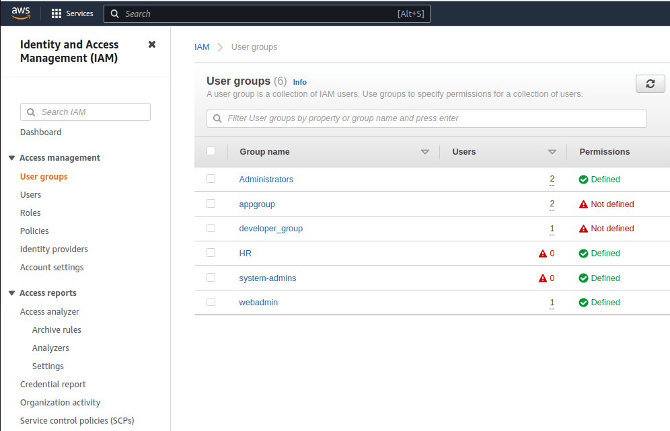Click the Defined checkmark icon for HR
Viewport: 670px width, 431px height.
(x=583, y=253)
